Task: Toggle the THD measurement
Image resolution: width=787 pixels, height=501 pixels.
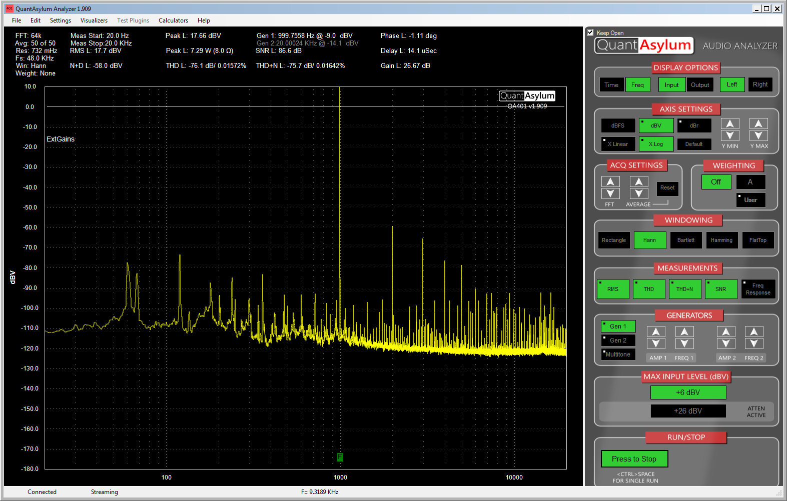Action: tap(649, 289)
